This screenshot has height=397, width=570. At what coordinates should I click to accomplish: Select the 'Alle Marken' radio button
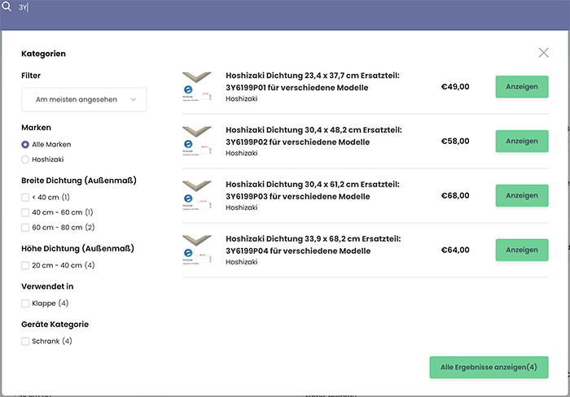(25, 144)
